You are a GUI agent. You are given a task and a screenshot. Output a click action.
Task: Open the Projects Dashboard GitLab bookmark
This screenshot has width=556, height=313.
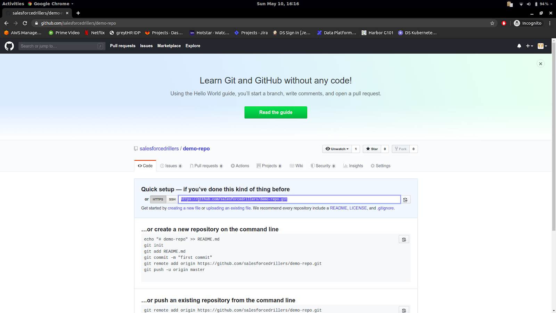[164, 33]
